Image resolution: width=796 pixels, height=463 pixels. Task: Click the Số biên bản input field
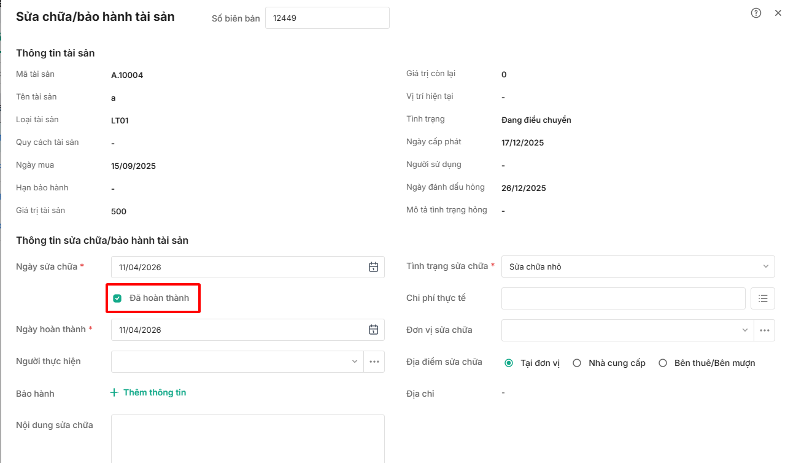coord(327,18)
